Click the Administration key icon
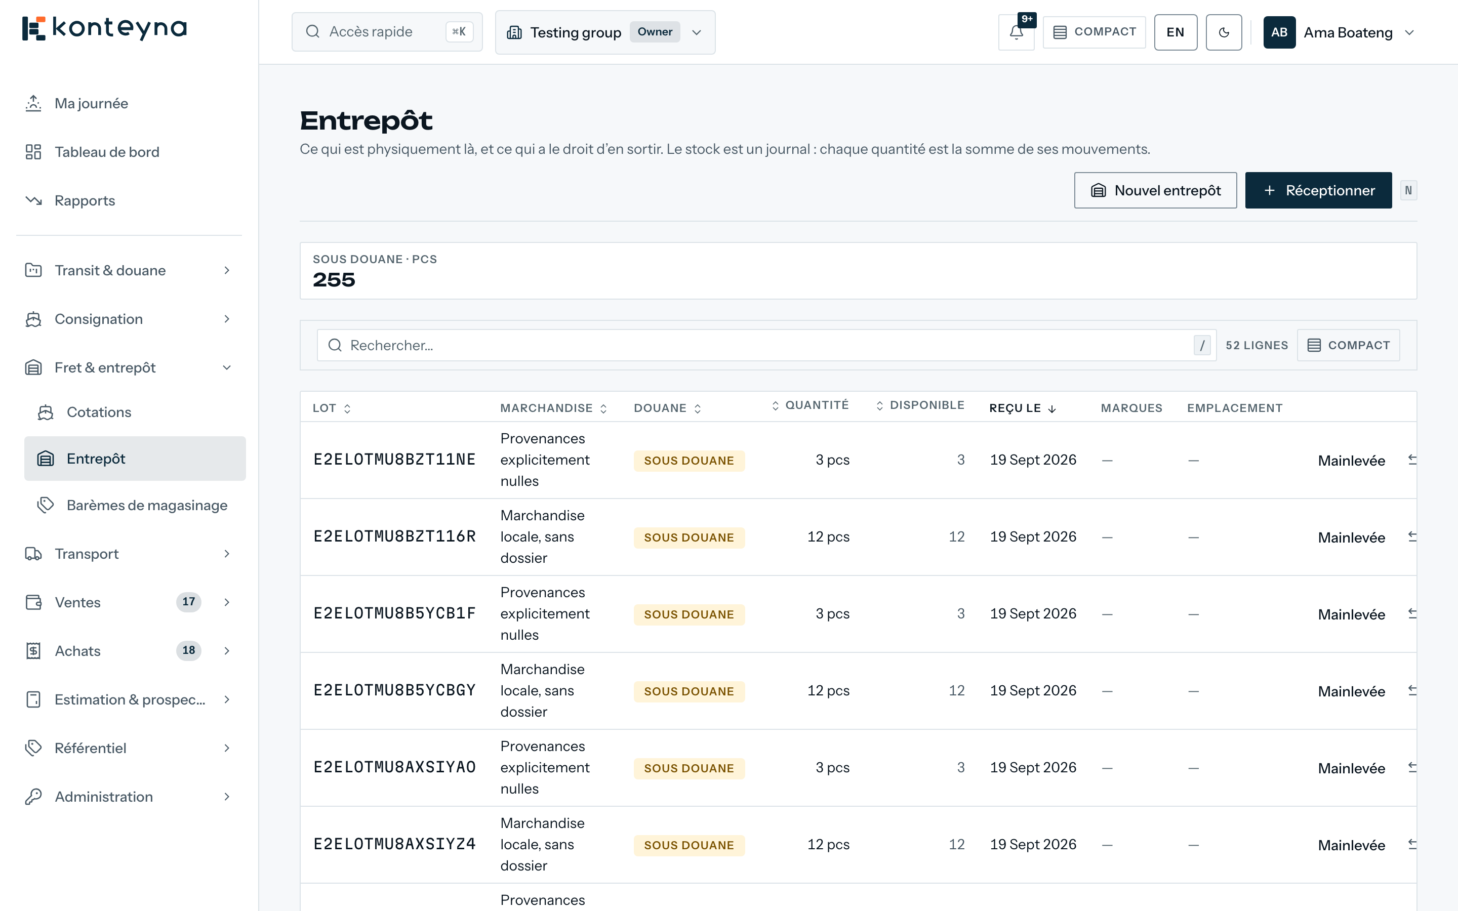 33,797
